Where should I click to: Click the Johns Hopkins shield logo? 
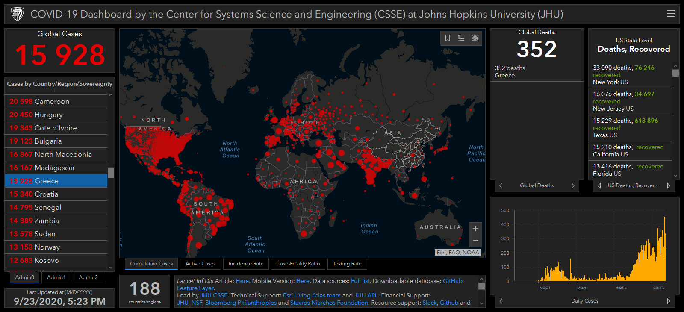click(18, 14)
